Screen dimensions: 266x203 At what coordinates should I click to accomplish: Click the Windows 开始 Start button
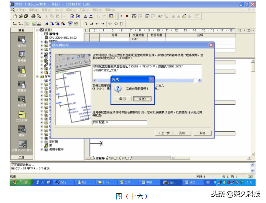[21, 182]
